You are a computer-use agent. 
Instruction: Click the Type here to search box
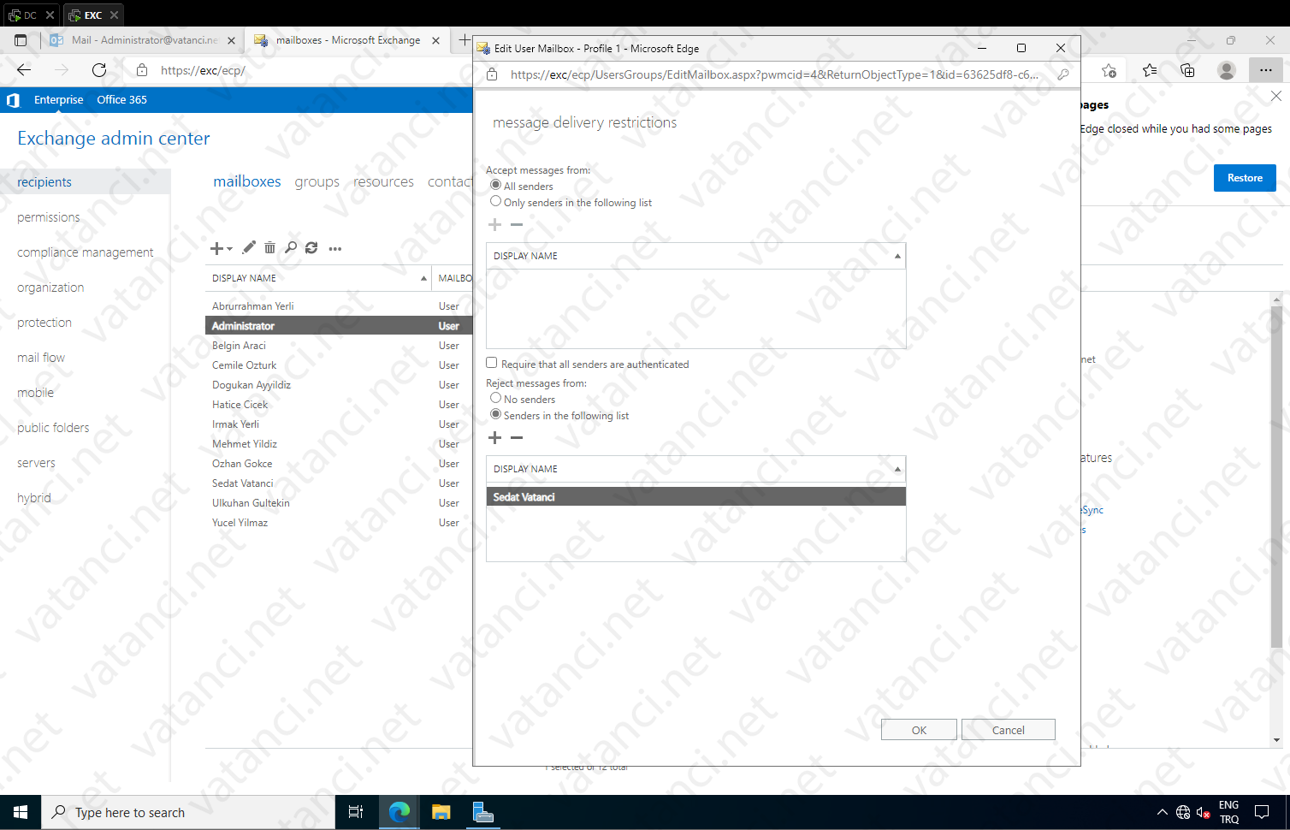(x=188, y=812)
